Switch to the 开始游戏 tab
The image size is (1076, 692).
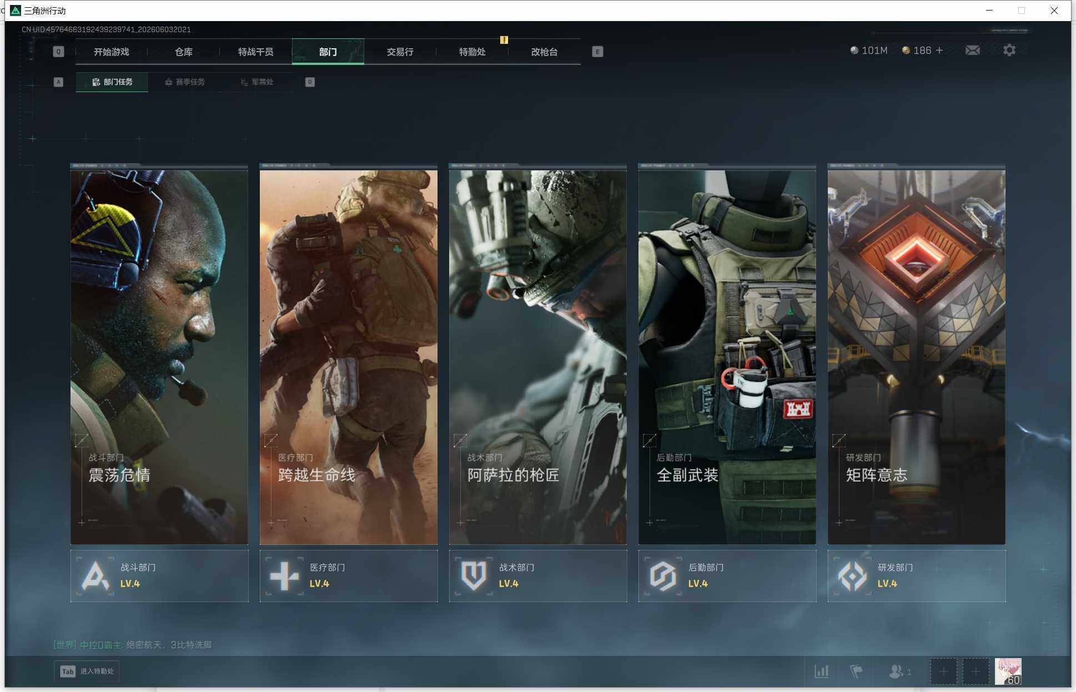click(112, 52)
